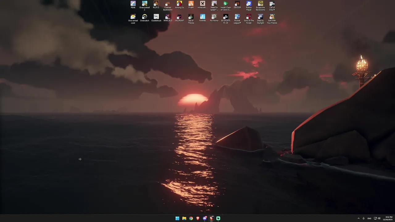This screenshot has width=395, height=222.
Task: Show hidden system tray icons
Action: click(359, 218)
